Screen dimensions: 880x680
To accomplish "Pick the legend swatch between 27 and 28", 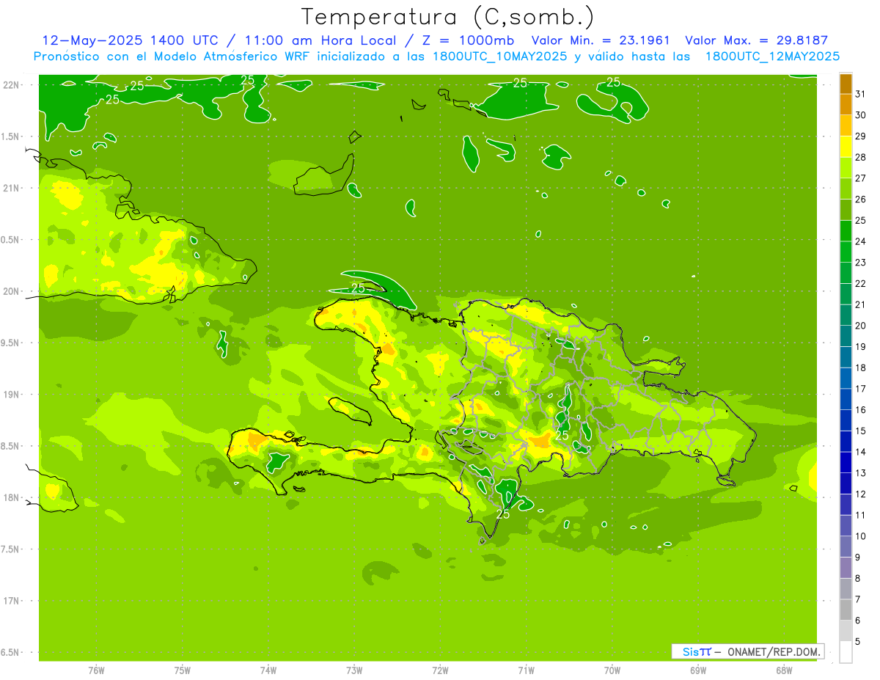I will (846, 168).
